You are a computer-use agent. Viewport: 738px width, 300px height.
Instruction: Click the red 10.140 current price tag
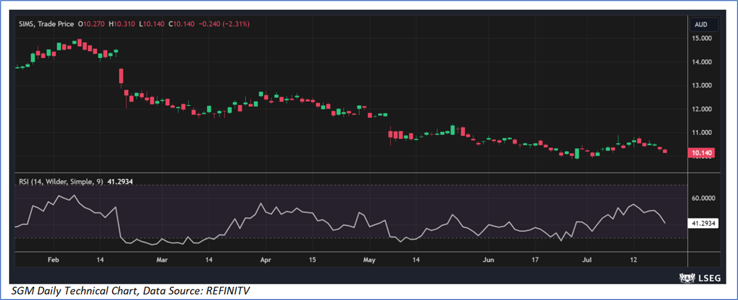701,153
